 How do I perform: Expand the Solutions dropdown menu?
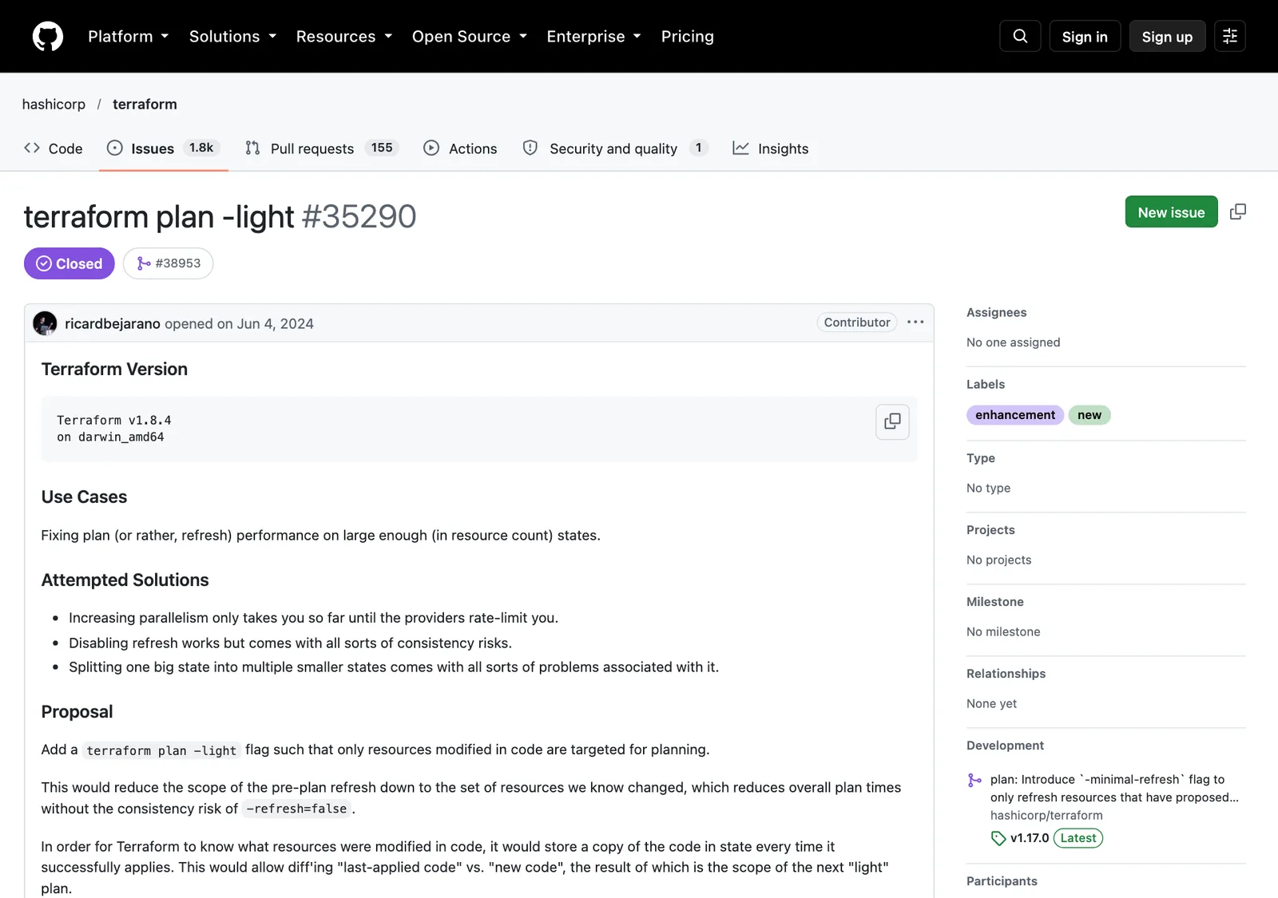point(232,37)
